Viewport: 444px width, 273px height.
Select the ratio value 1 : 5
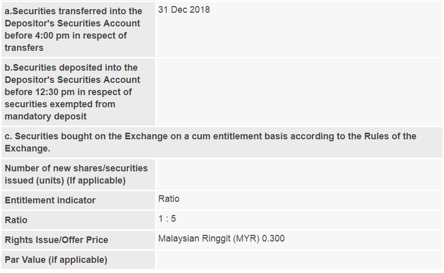tap(167, 219)
